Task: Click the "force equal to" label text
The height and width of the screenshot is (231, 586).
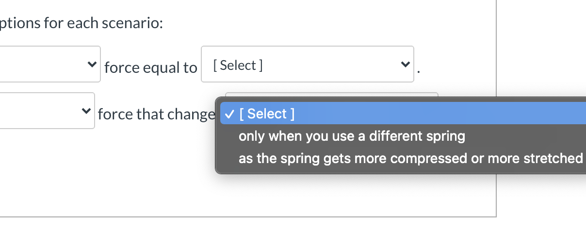Action: click(x=150, y=67)
